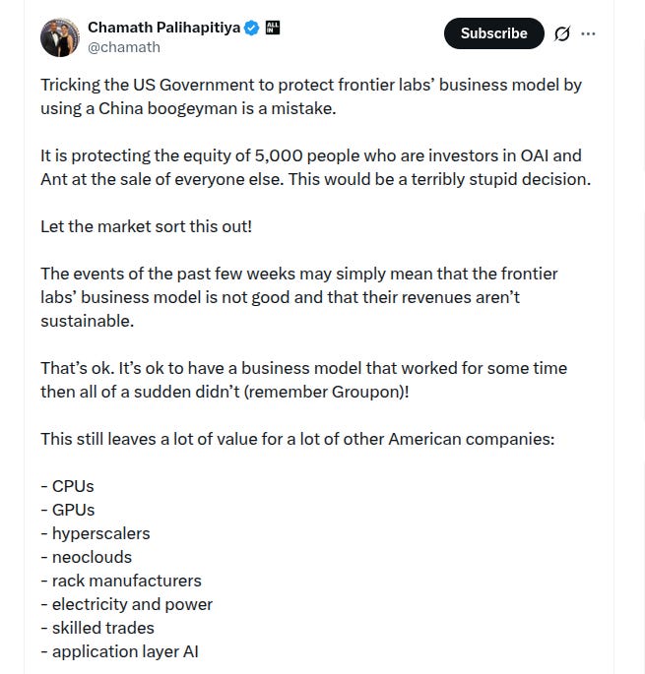The height and width of the screenshot is (674, 645).
Task: Click the paragraph beginning 'The events of the past few weeks'
Action: [x=299, y=297]
